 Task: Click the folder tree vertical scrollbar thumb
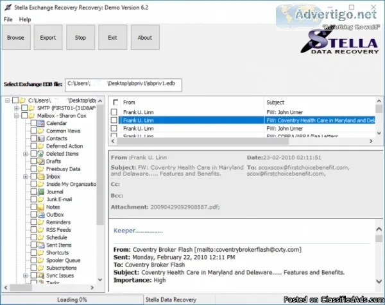point(100,165)
